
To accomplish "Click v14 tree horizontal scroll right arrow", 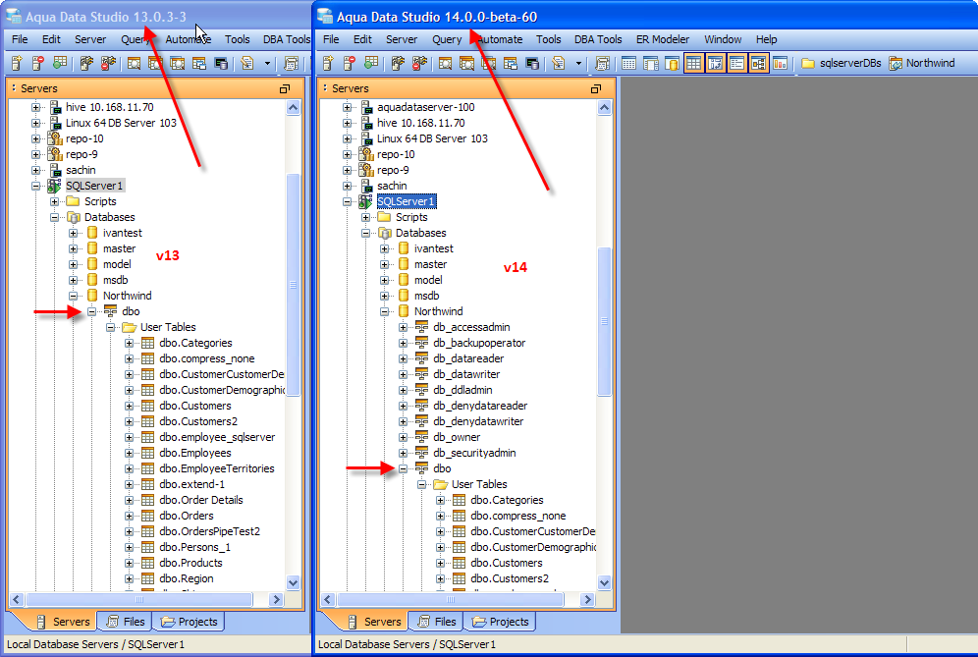I will click(x=587, y=600).
